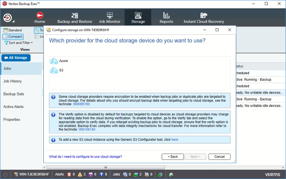This screenshot has width=286, height=179.
Task: Switch to Standard view
Action: pos(13,30)
